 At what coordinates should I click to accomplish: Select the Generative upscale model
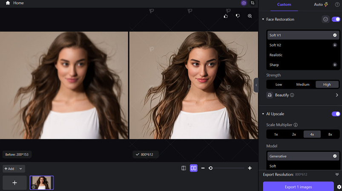[x=303, y=156]
